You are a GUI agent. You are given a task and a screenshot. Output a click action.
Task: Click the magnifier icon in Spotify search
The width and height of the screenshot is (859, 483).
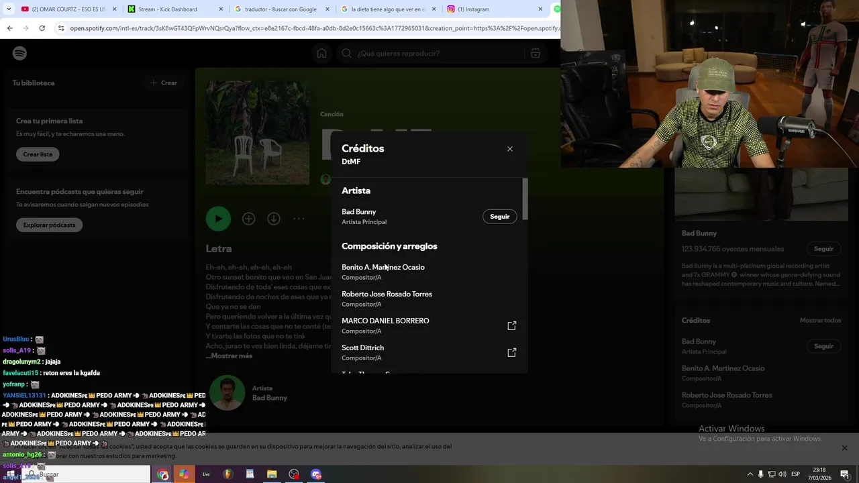(346, 53)
